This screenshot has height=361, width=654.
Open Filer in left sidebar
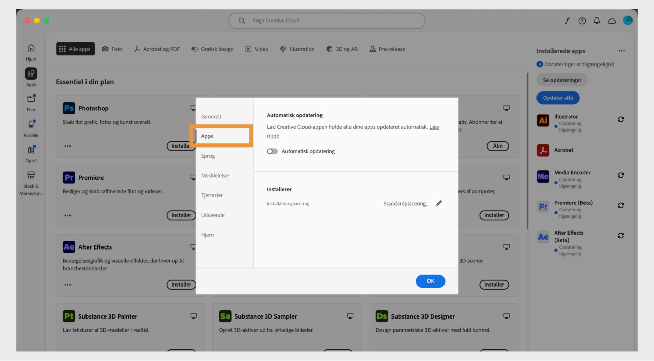coord(31,103)
